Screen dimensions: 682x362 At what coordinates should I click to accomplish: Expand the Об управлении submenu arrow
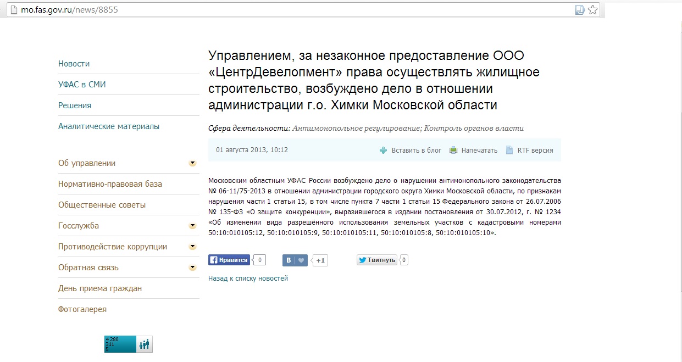(192, 163)
